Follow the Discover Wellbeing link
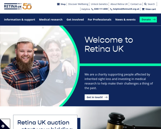The image size is (161, 129). 78,4
